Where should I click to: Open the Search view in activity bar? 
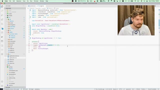(2, 11)
